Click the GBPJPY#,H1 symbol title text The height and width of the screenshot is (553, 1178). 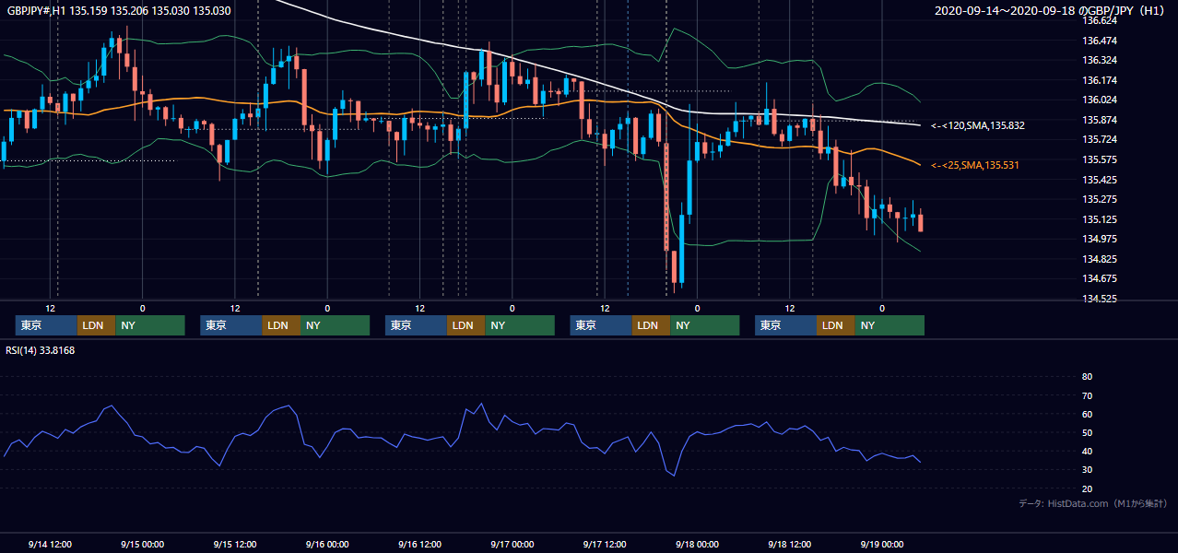click(38, 11)
